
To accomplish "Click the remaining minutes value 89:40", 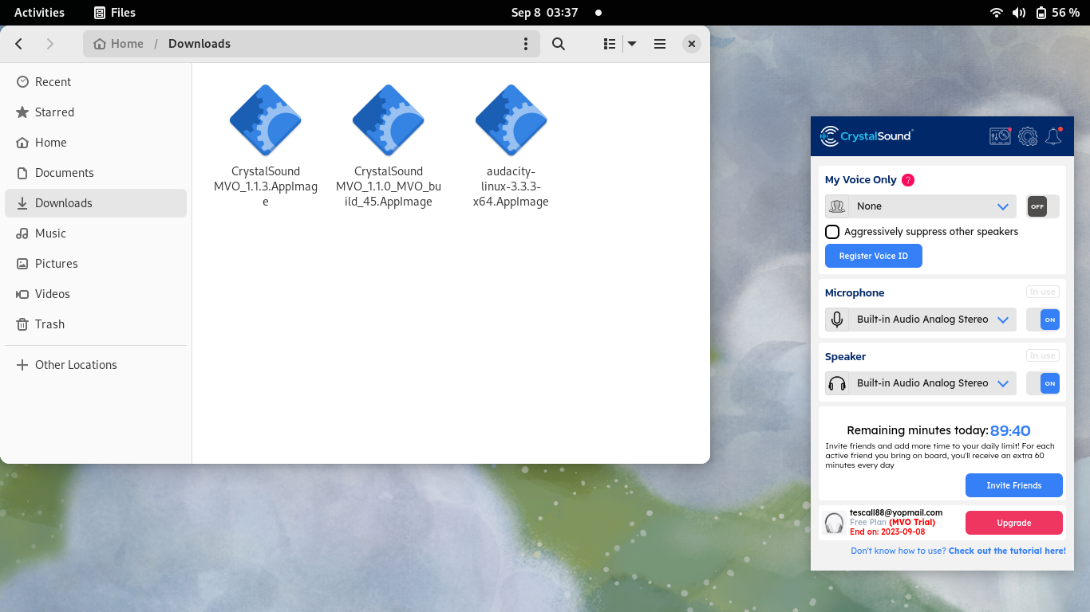I will click(x=1010, y=430).
